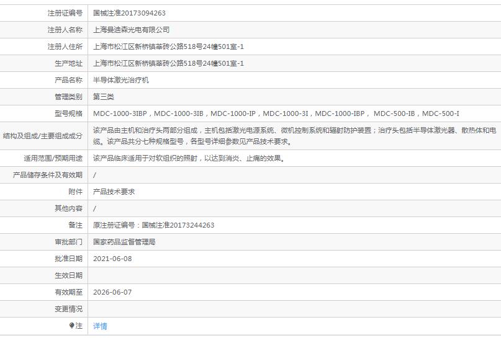The height and width of the screenshot is (338, 501).
Task: Click the 注册证编号 label
Action: point(65,13)
